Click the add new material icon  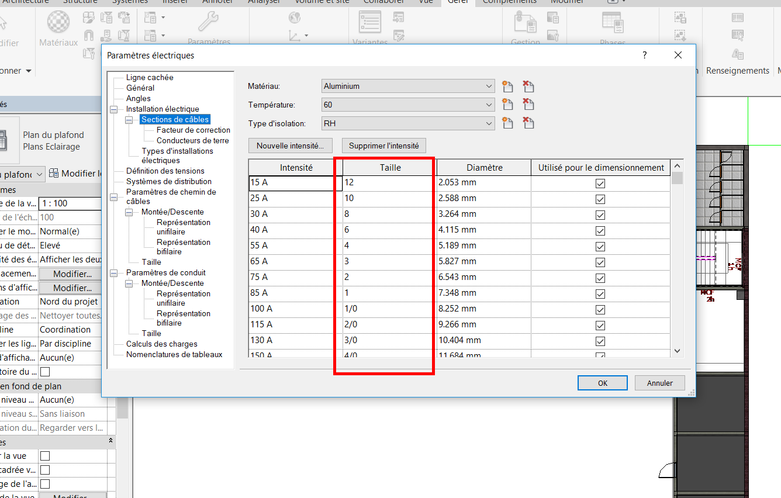click(507, 87)
